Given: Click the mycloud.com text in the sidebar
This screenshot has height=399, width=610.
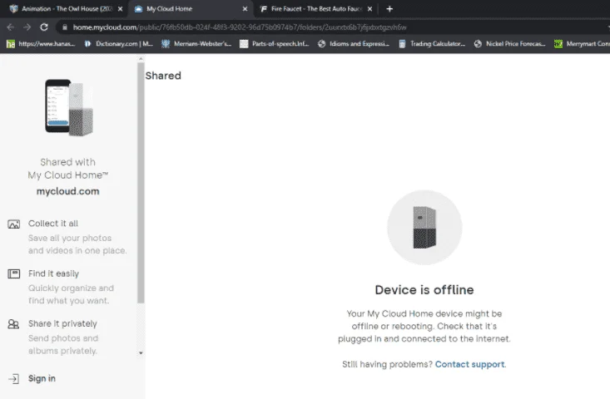Looking at the screenshot, I should pos(67,191).
